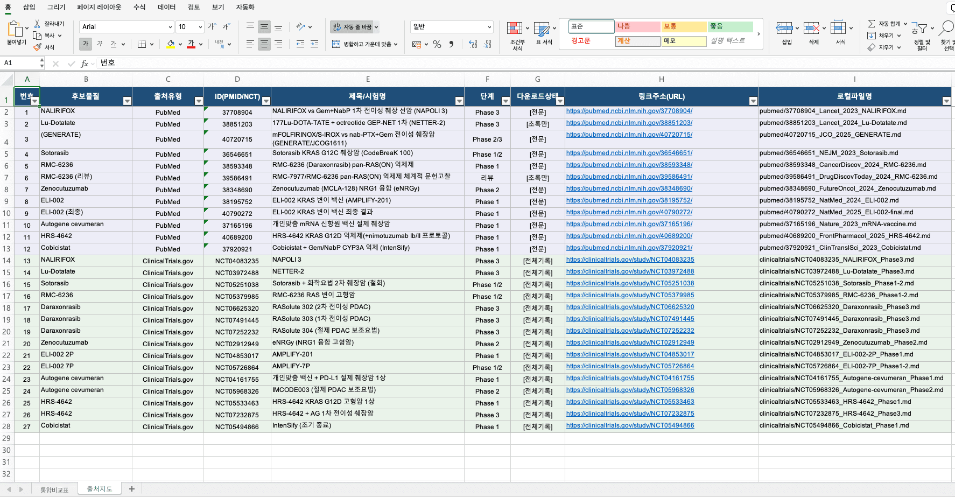Select the Format Painter brush
Image resolution: width=955 pixels, height=497 pixels.
pos(37,47)
